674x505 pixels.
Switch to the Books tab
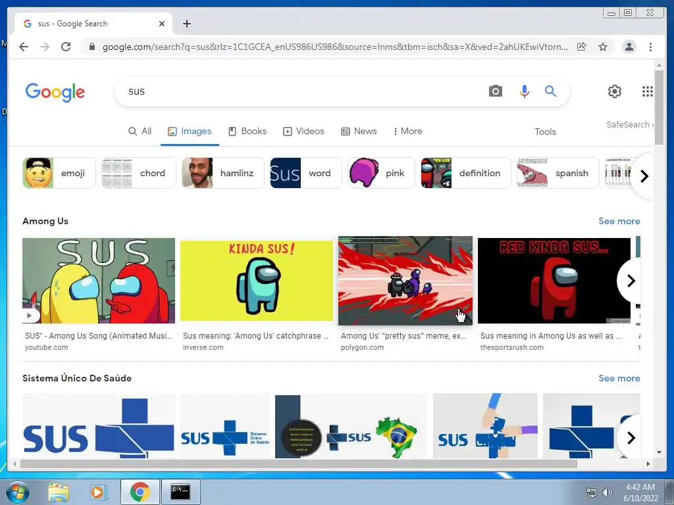247,132
